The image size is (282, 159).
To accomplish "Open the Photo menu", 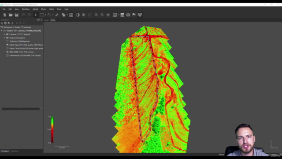I will [44, 9].
